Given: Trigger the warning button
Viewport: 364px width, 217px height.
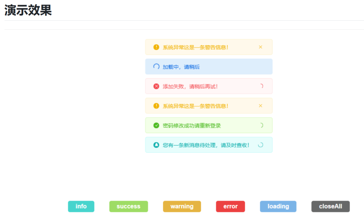Looking at the screenshot, I should coord(182,206).
